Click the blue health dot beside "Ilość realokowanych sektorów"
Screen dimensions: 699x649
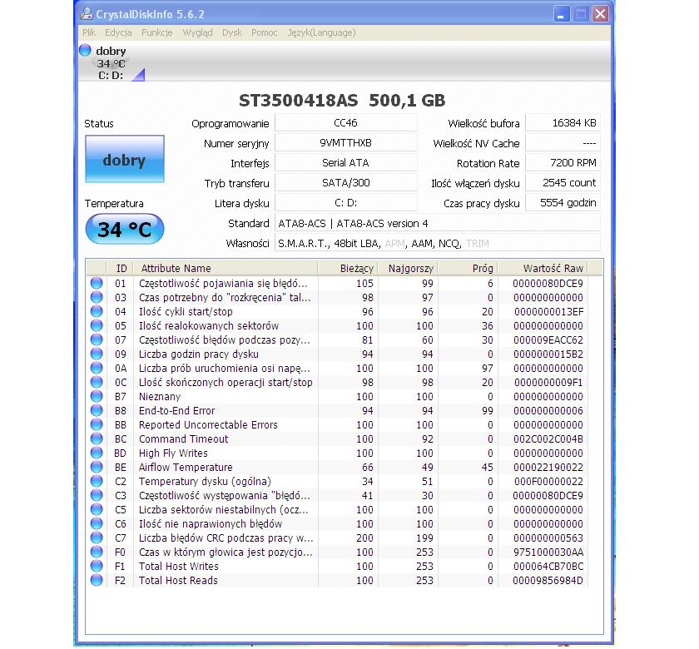pyautogui.click(x=97, y=325)
